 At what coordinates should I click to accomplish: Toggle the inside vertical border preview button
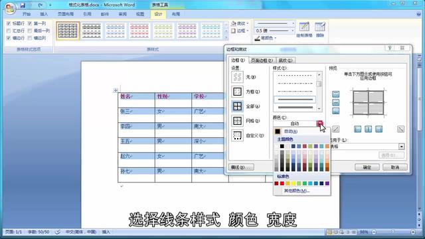tap(368, 129)
